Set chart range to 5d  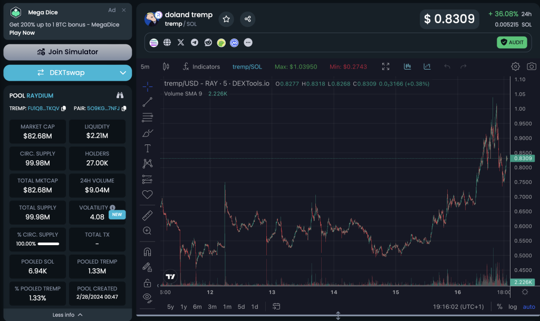tap(242, 307)
